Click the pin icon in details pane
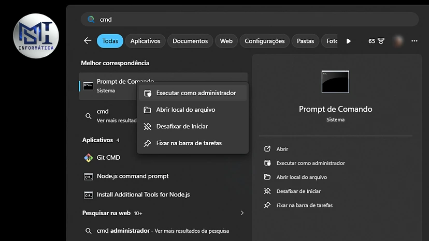Image resolution: width=429 pixels, height=241 pixels. (x=267, y=205)
